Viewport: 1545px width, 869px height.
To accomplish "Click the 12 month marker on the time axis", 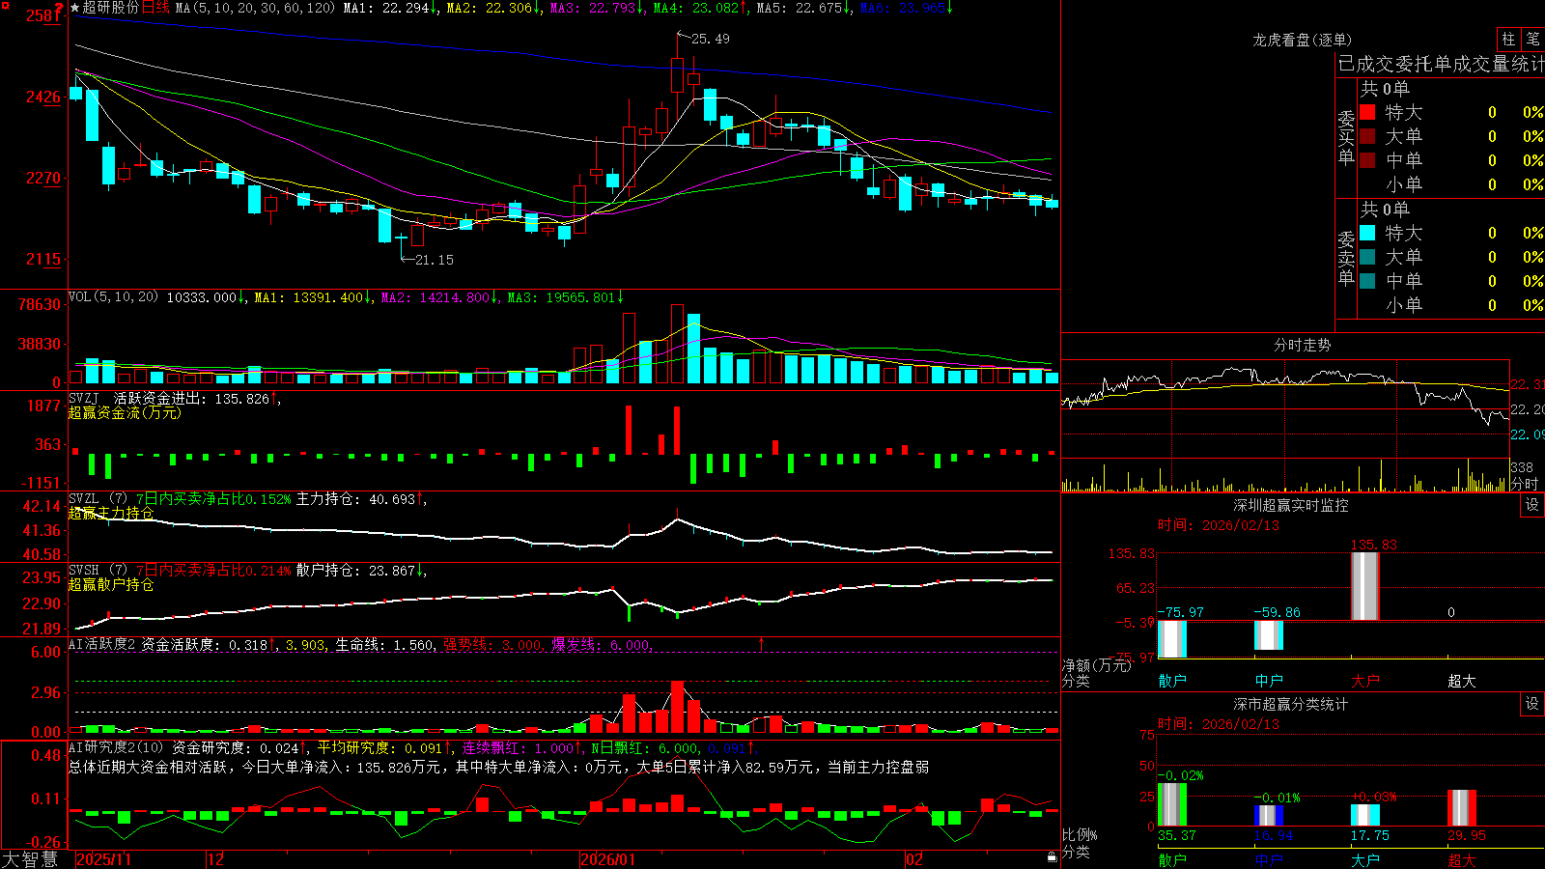I will click(215, 859).
